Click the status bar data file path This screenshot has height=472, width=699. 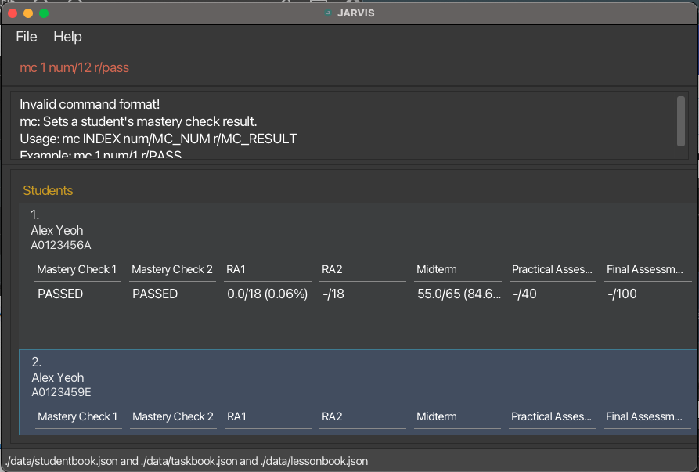(187, 461)
